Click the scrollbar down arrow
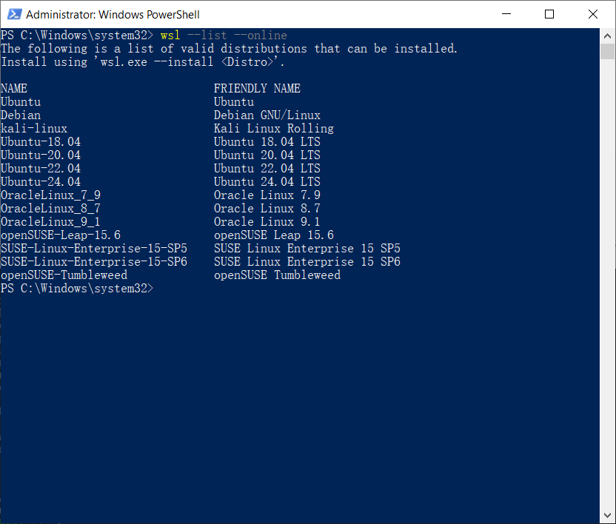 [607, 515]
